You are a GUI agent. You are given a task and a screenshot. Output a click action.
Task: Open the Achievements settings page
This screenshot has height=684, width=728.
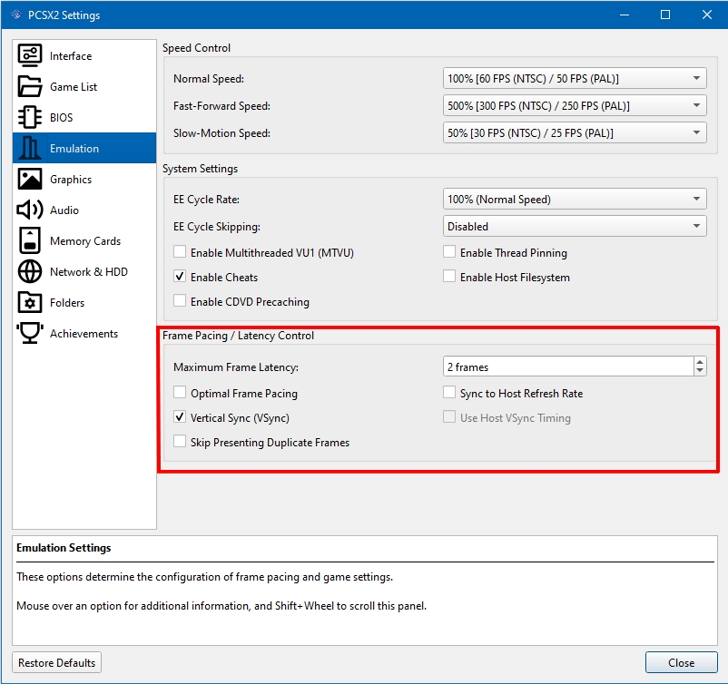[x=84, y=333]
